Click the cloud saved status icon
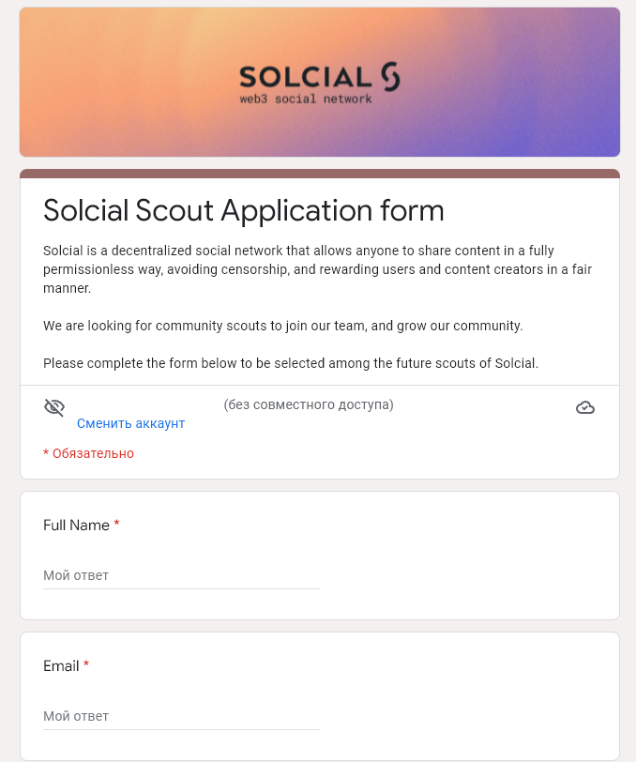This screenshot has width=636, height=762. (x=585, y=407)
